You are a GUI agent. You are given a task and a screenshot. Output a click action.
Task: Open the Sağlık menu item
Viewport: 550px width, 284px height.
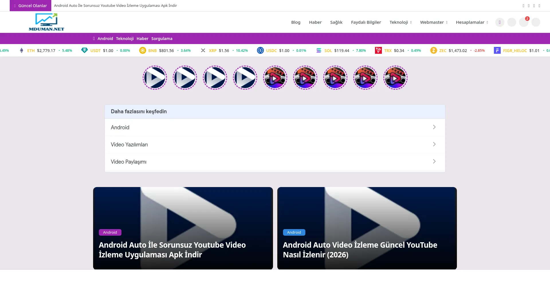click(336, 22)
